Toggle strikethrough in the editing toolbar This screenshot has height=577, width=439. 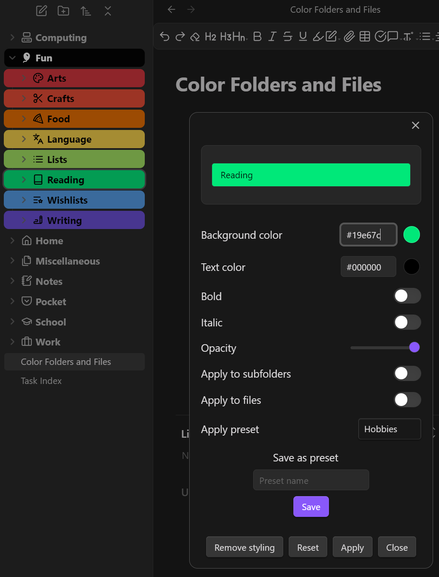(287, 36)
